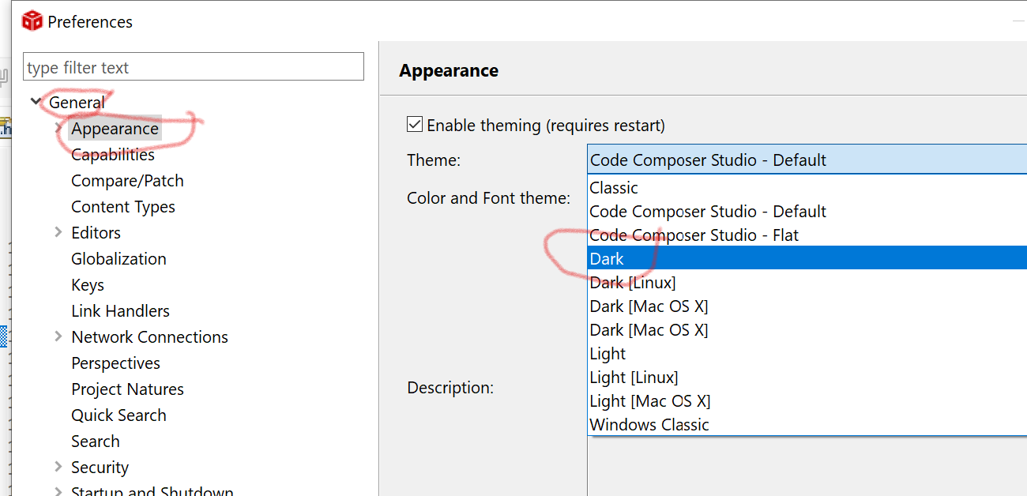
Task: Expand the Editors tree node
Action: click(x=58, y=232)
